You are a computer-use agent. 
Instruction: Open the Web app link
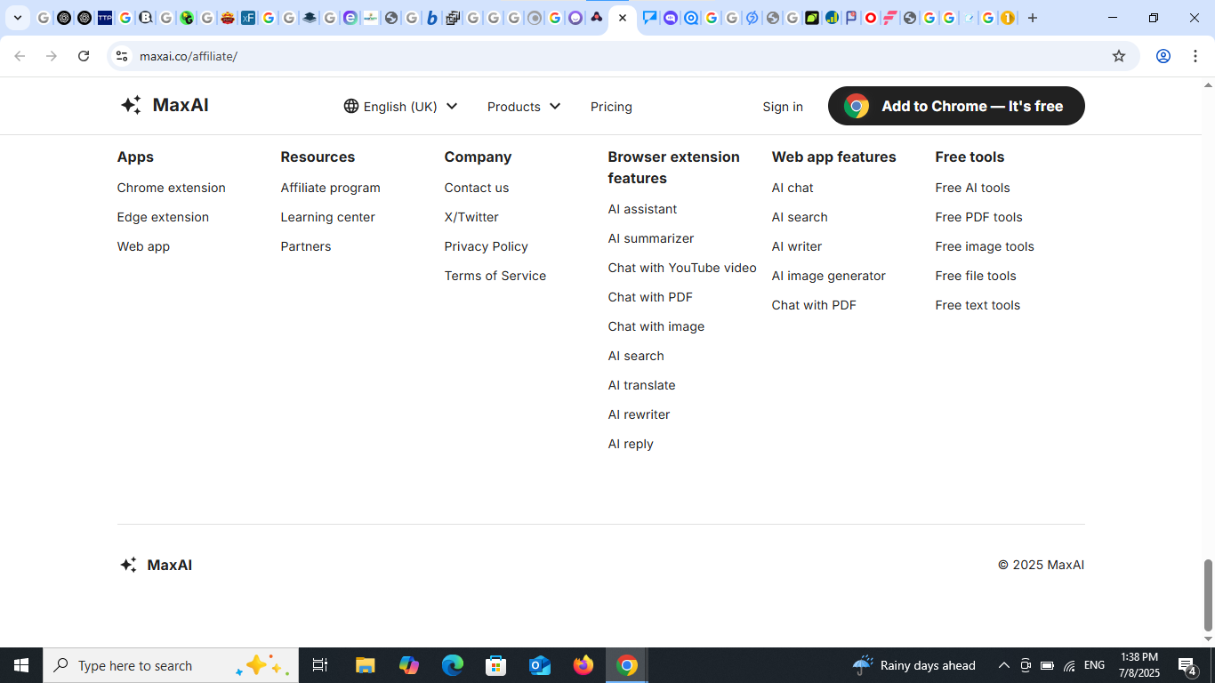(143, 246)
